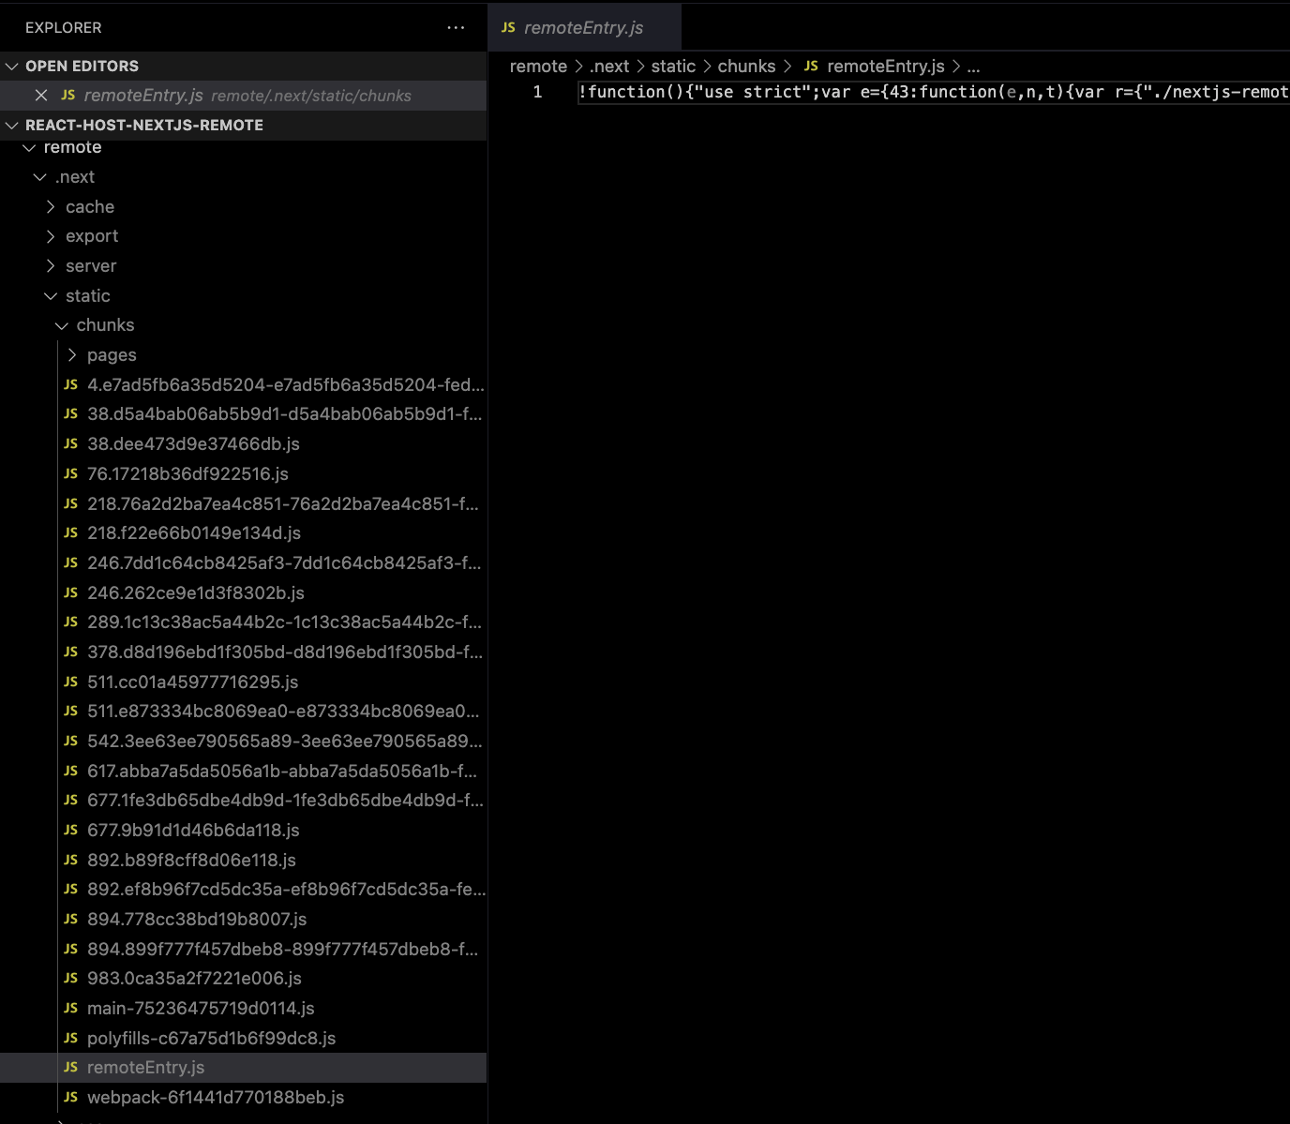Viewport: 1290px width, 1124px height.
Task: Collapse the .next folder
Action: [40, 176]
